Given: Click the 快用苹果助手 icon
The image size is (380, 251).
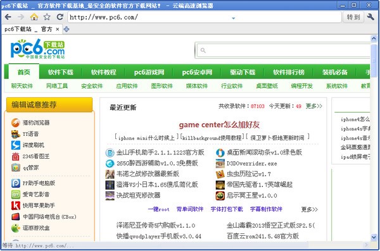Looking at the screenshot, I should (x=15, y=205).
